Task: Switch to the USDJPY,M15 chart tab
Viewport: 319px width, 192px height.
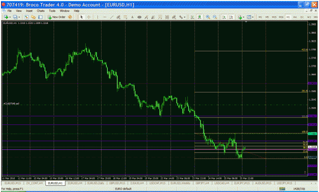Action: [285, 183]
